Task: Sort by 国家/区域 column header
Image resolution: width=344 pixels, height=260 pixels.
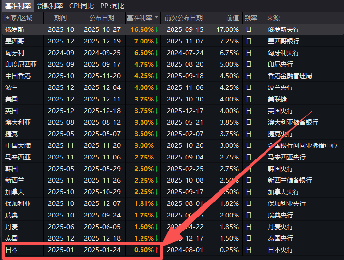Action: pyautogui.click(x=19, y=18)
